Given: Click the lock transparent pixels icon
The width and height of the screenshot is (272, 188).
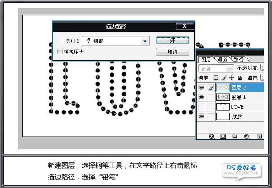Looking at the screenshot, I should click(216, 78).
